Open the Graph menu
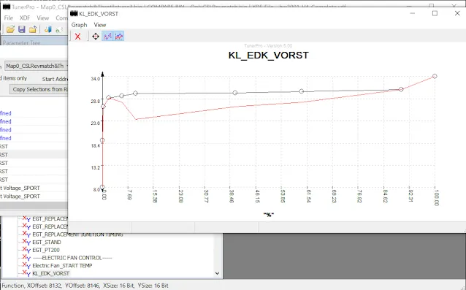Screen dimensions: 466x290 click(x=79, y=25)
